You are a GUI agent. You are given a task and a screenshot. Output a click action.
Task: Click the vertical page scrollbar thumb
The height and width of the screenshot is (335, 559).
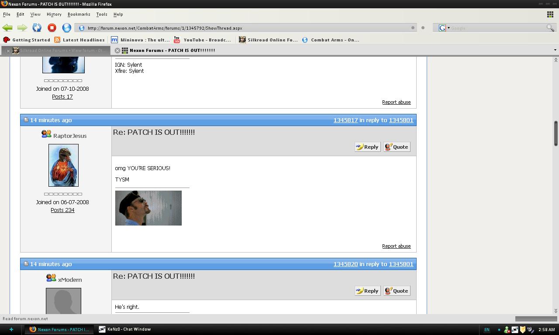pos(556,133)
